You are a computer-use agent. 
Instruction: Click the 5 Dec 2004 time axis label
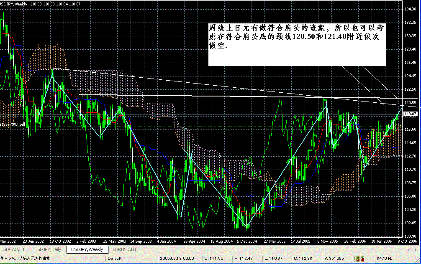point(246,241)
